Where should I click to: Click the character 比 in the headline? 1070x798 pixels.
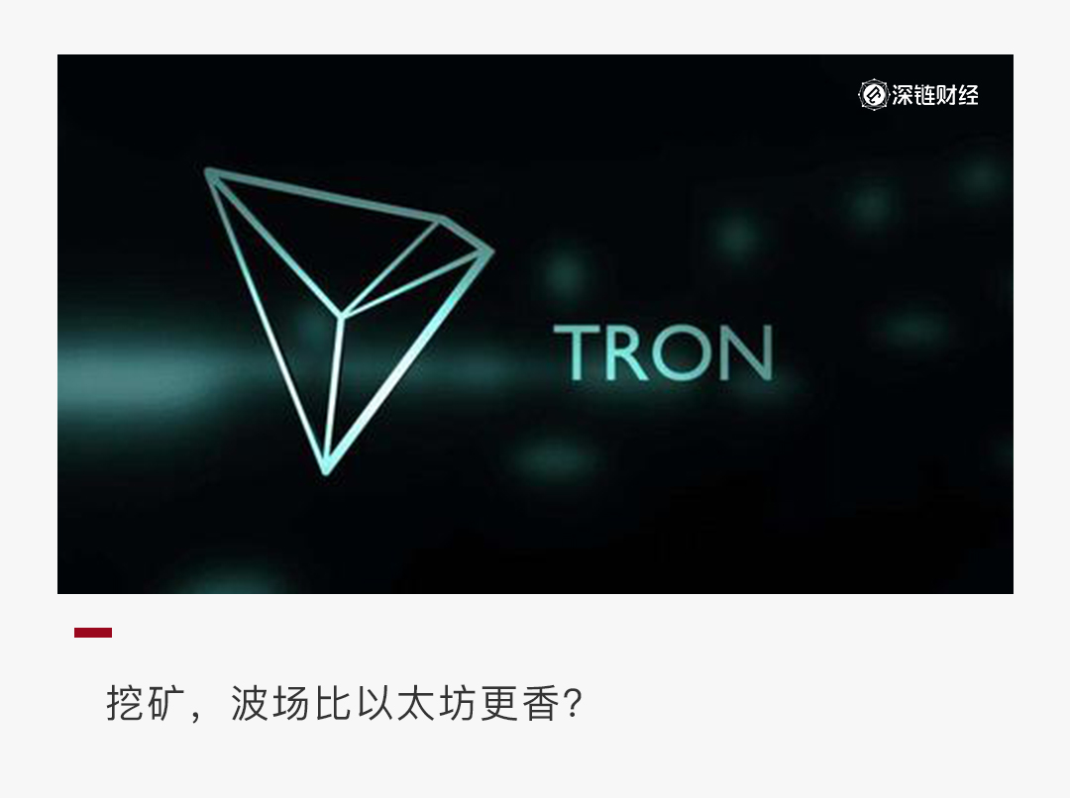coord(333,703)
